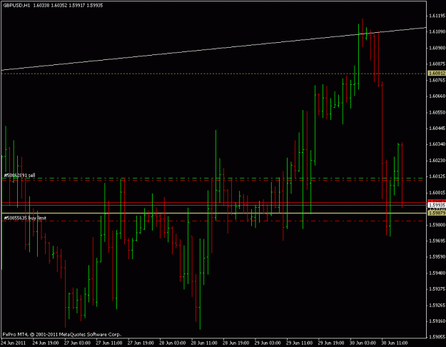The image size is (446, 347).
Task: Click the 1.59375 price axis value
Action: [437, 289]
